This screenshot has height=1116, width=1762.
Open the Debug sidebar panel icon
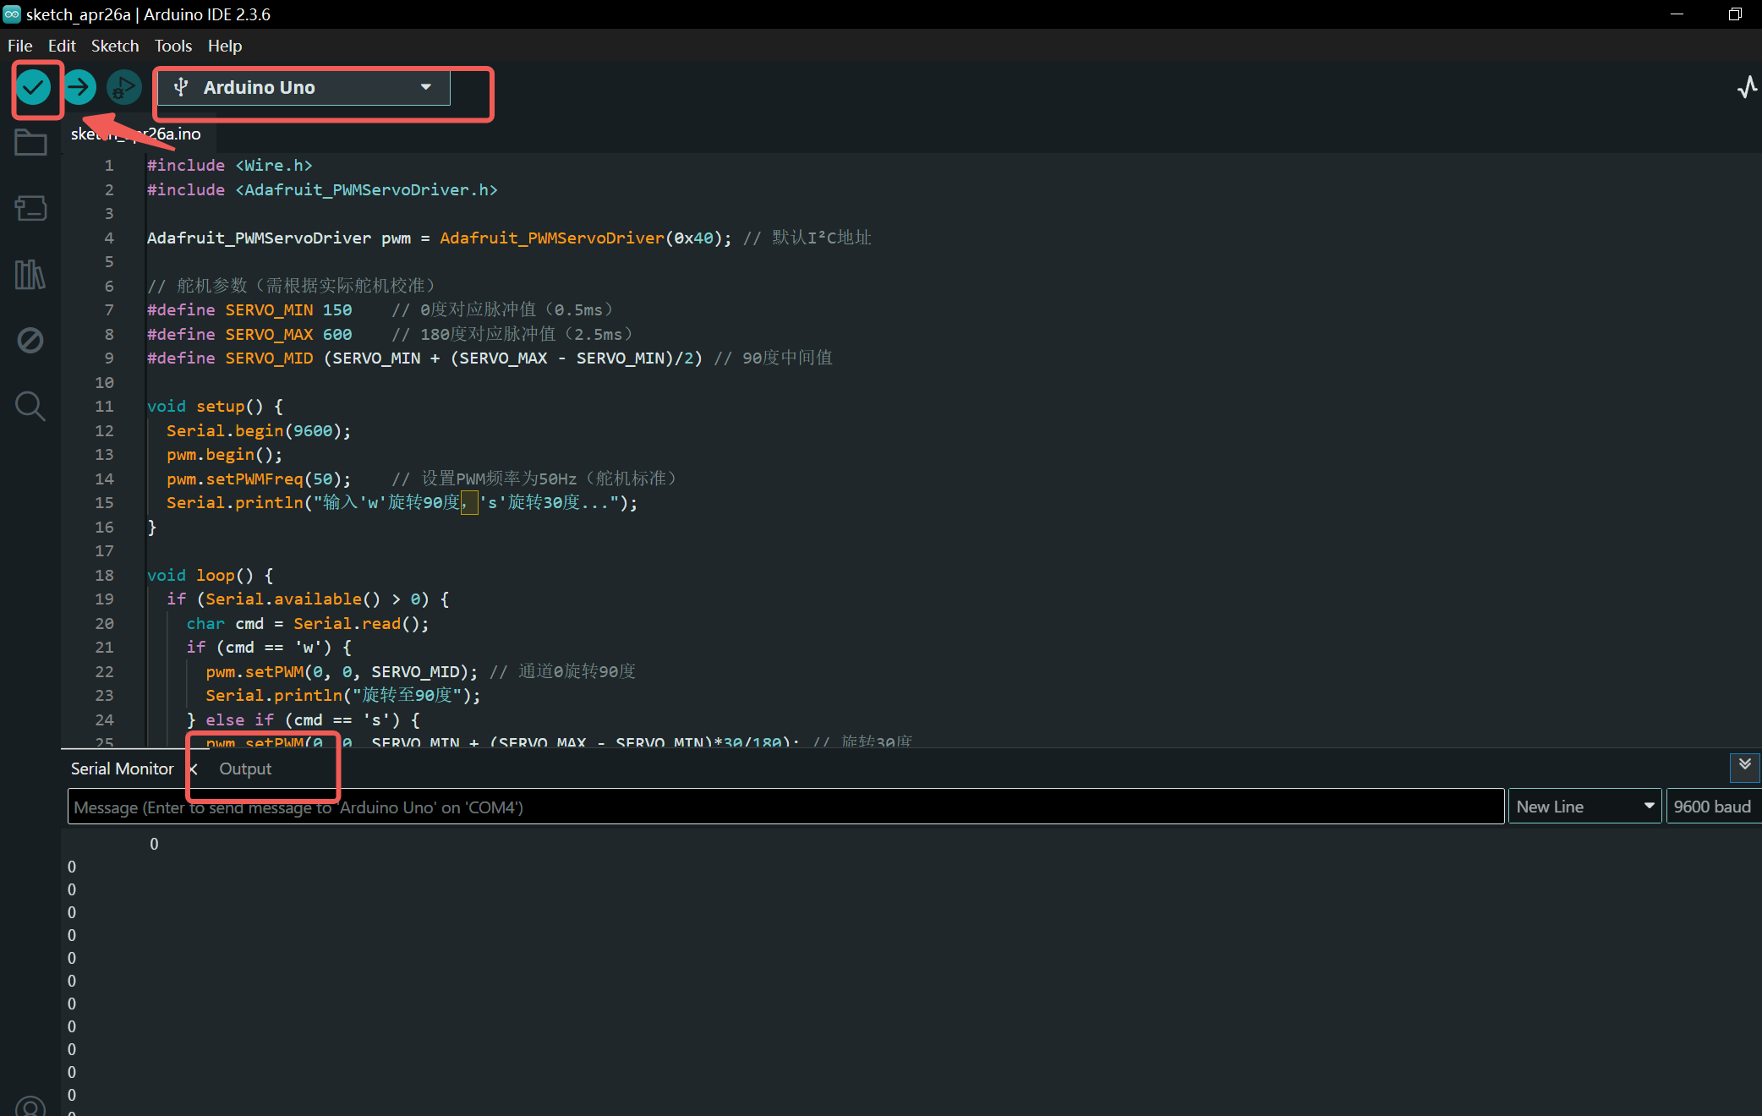pyautogui.click(x=30, y=340)
